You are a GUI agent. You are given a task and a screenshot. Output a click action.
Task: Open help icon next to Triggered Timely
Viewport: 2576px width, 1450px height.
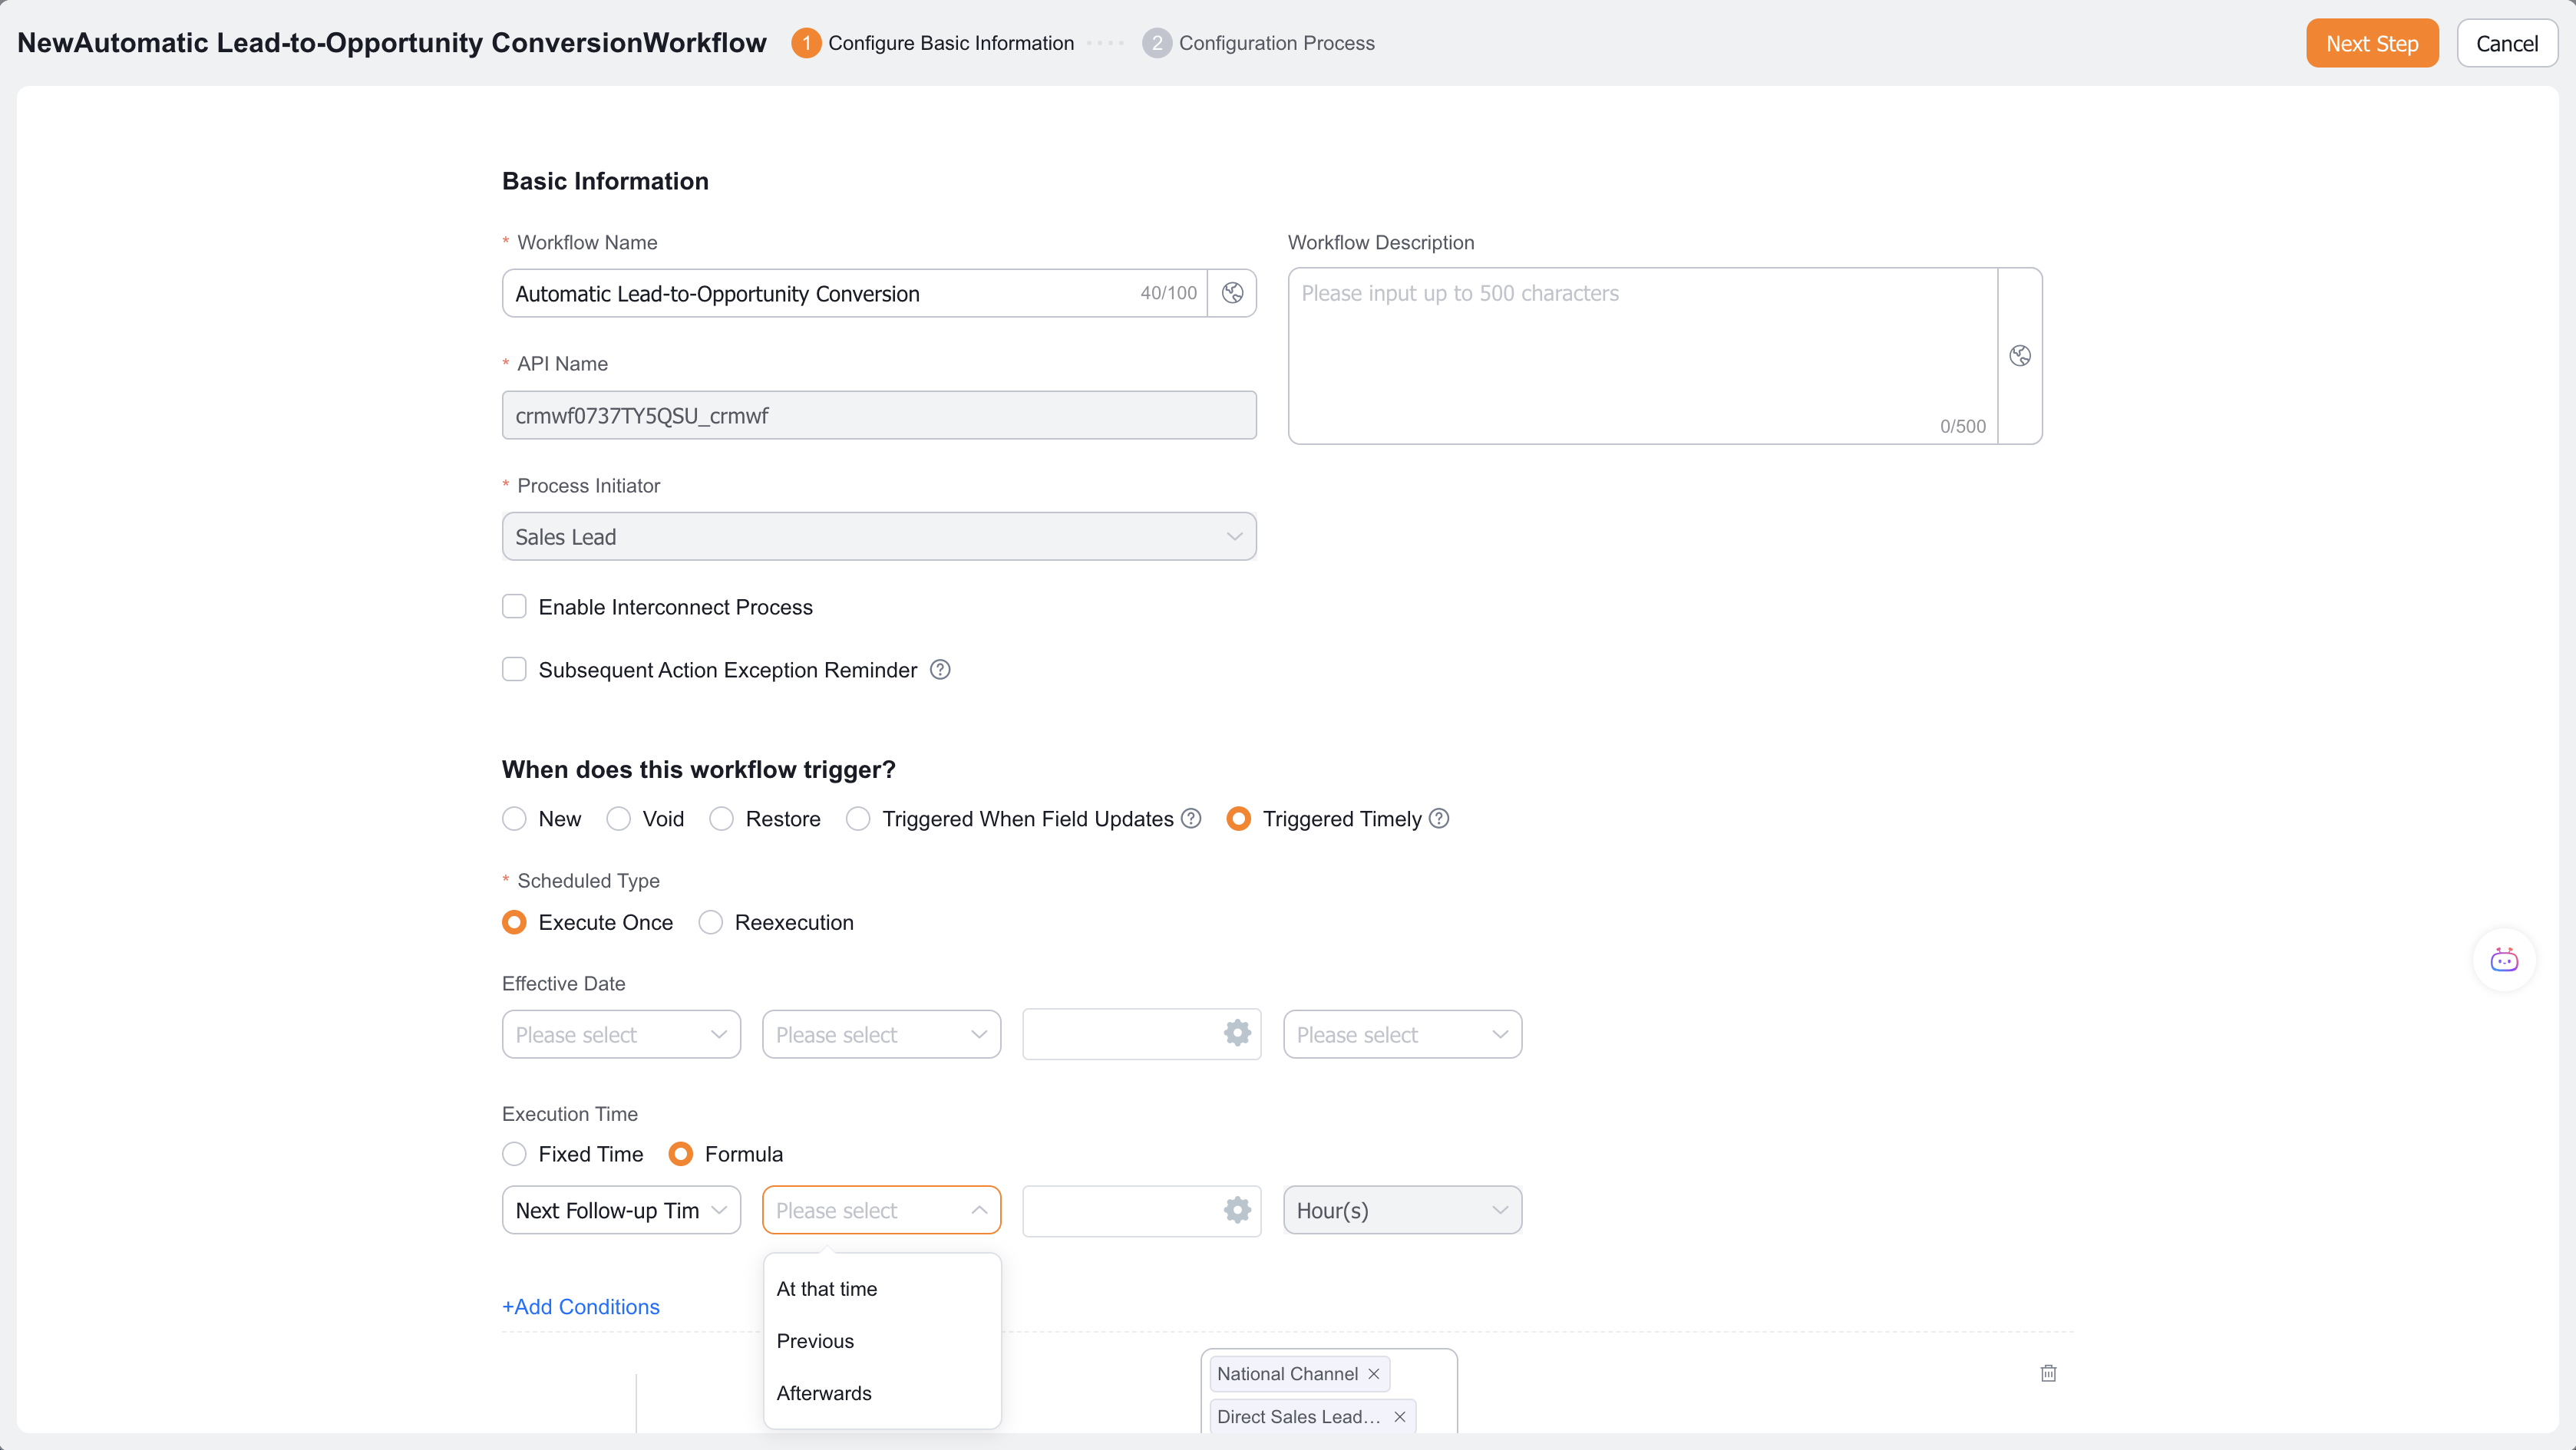(x=1439, y=819)
